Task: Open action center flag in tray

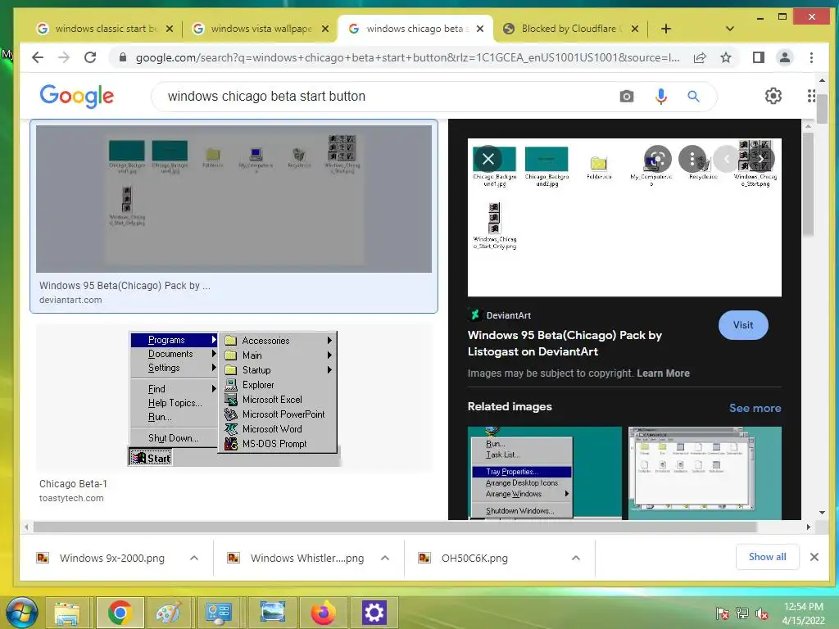Action: pyautogui.click(x=723, y=613)
